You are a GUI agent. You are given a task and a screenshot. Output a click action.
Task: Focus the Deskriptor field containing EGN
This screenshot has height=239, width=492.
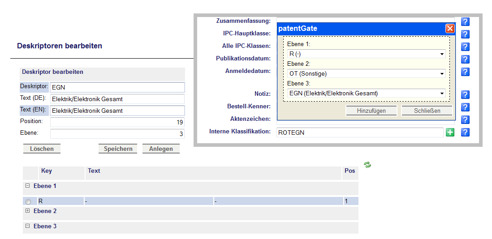coord(117,87)
